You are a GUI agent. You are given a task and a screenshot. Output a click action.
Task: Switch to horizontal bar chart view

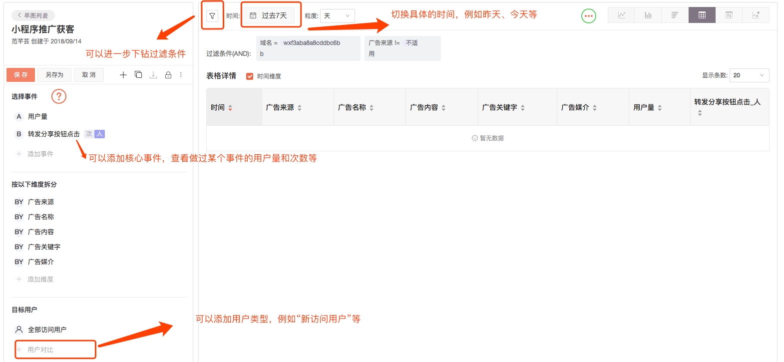tap(675, 15)
